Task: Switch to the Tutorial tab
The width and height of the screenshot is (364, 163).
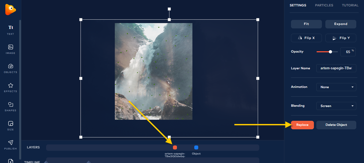Action: (350, 5)
